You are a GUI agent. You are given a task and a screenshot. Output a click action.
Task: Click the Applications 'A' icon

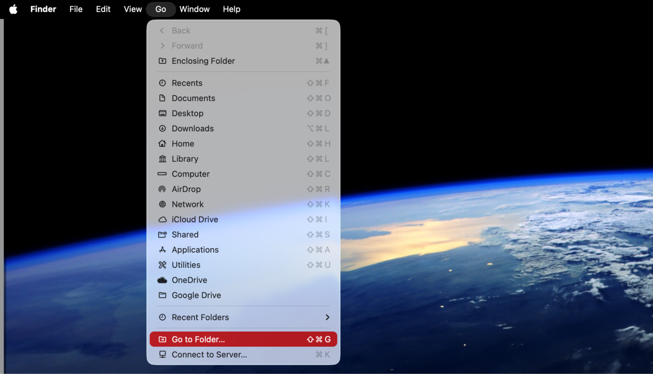pos(162,250)
